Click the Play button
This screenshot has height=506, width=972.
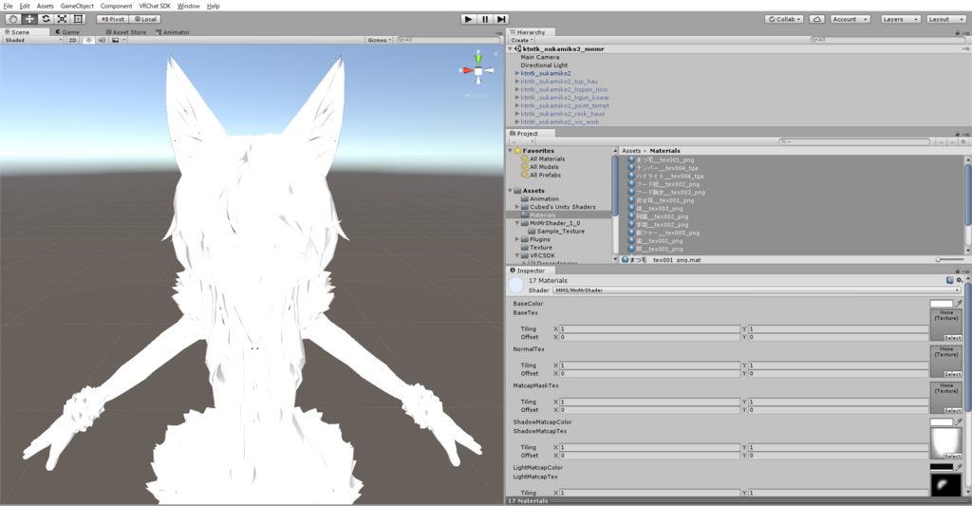(x=469, y=19)
